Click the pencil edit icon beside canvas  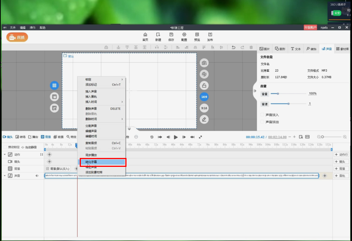204,119
